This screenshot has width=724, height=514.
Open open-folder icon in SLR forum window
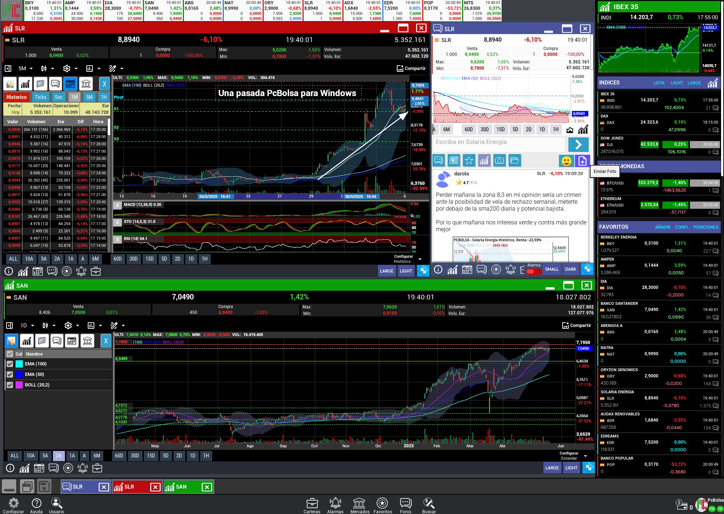515,160
